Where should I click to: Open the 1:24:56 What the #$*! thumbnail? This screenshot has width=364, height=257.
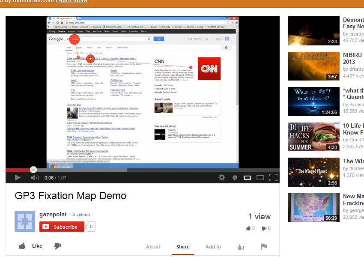click(x=314, y=102)
